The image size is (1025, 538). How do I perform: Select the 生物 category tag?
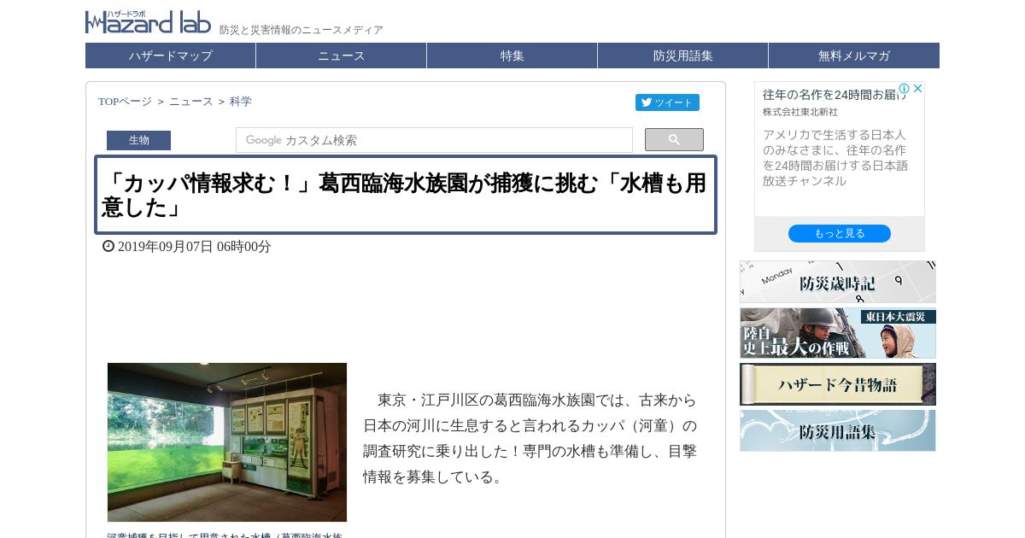pos(138,140)
